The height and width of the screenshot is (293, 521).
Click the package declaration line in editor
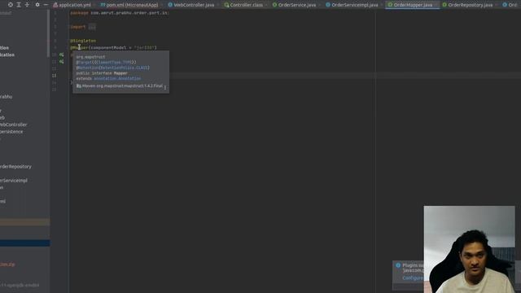[120, 13]
